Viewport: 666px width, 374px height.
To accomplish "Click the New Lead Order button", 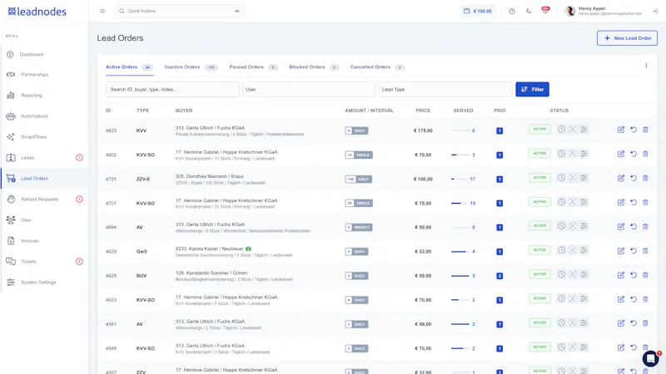I will (x=627, y=38).
